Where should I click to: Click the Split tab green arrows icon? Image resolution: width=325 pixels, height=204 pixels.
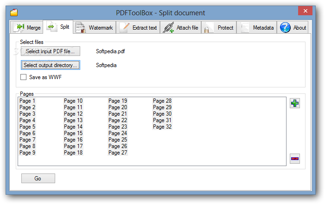tap(51, 27)
